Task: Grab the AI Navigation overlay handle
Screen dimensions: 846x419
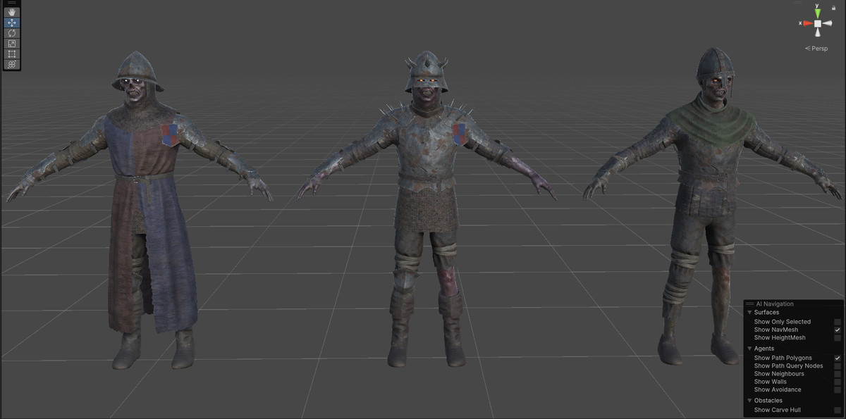Action: [749, 304]
